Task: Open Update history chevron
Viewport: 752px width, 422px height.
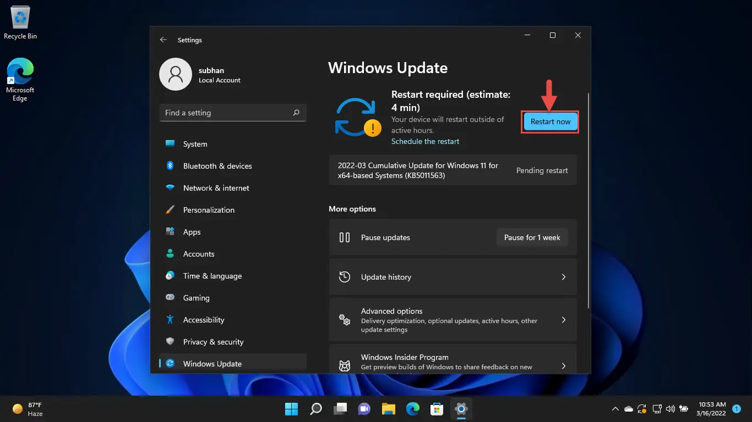Action: coord(563,277)
